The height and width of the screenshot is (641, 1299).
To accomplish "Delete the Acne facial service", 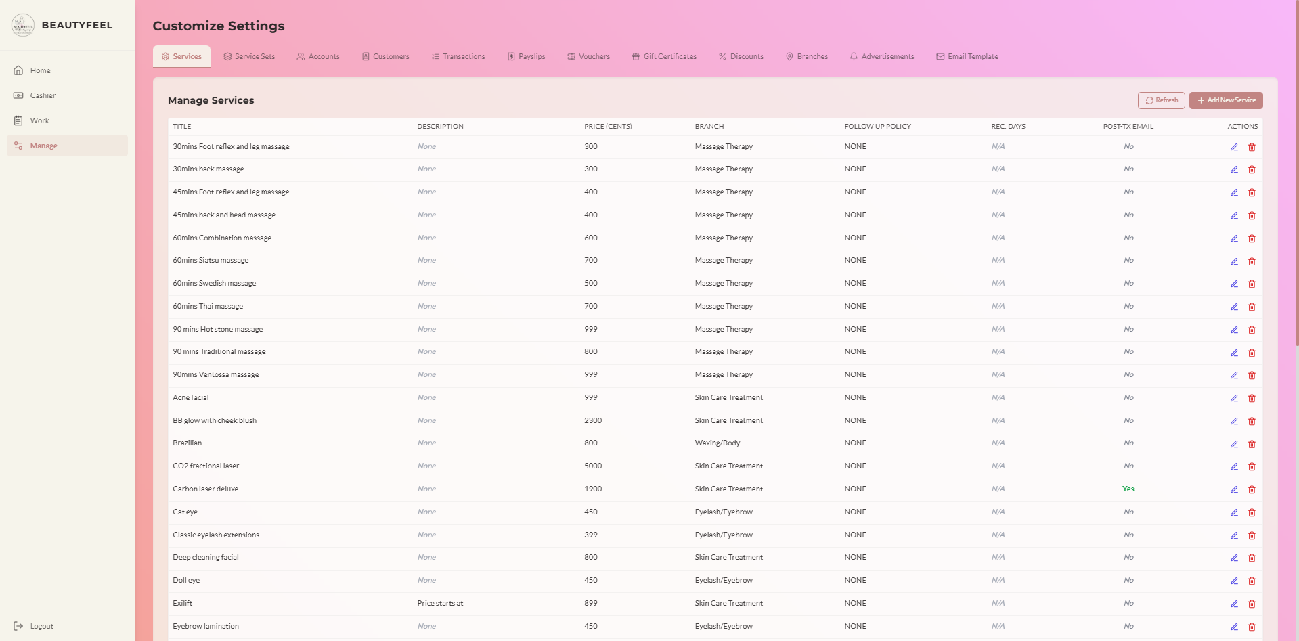I will click(x=1252, y=398).
